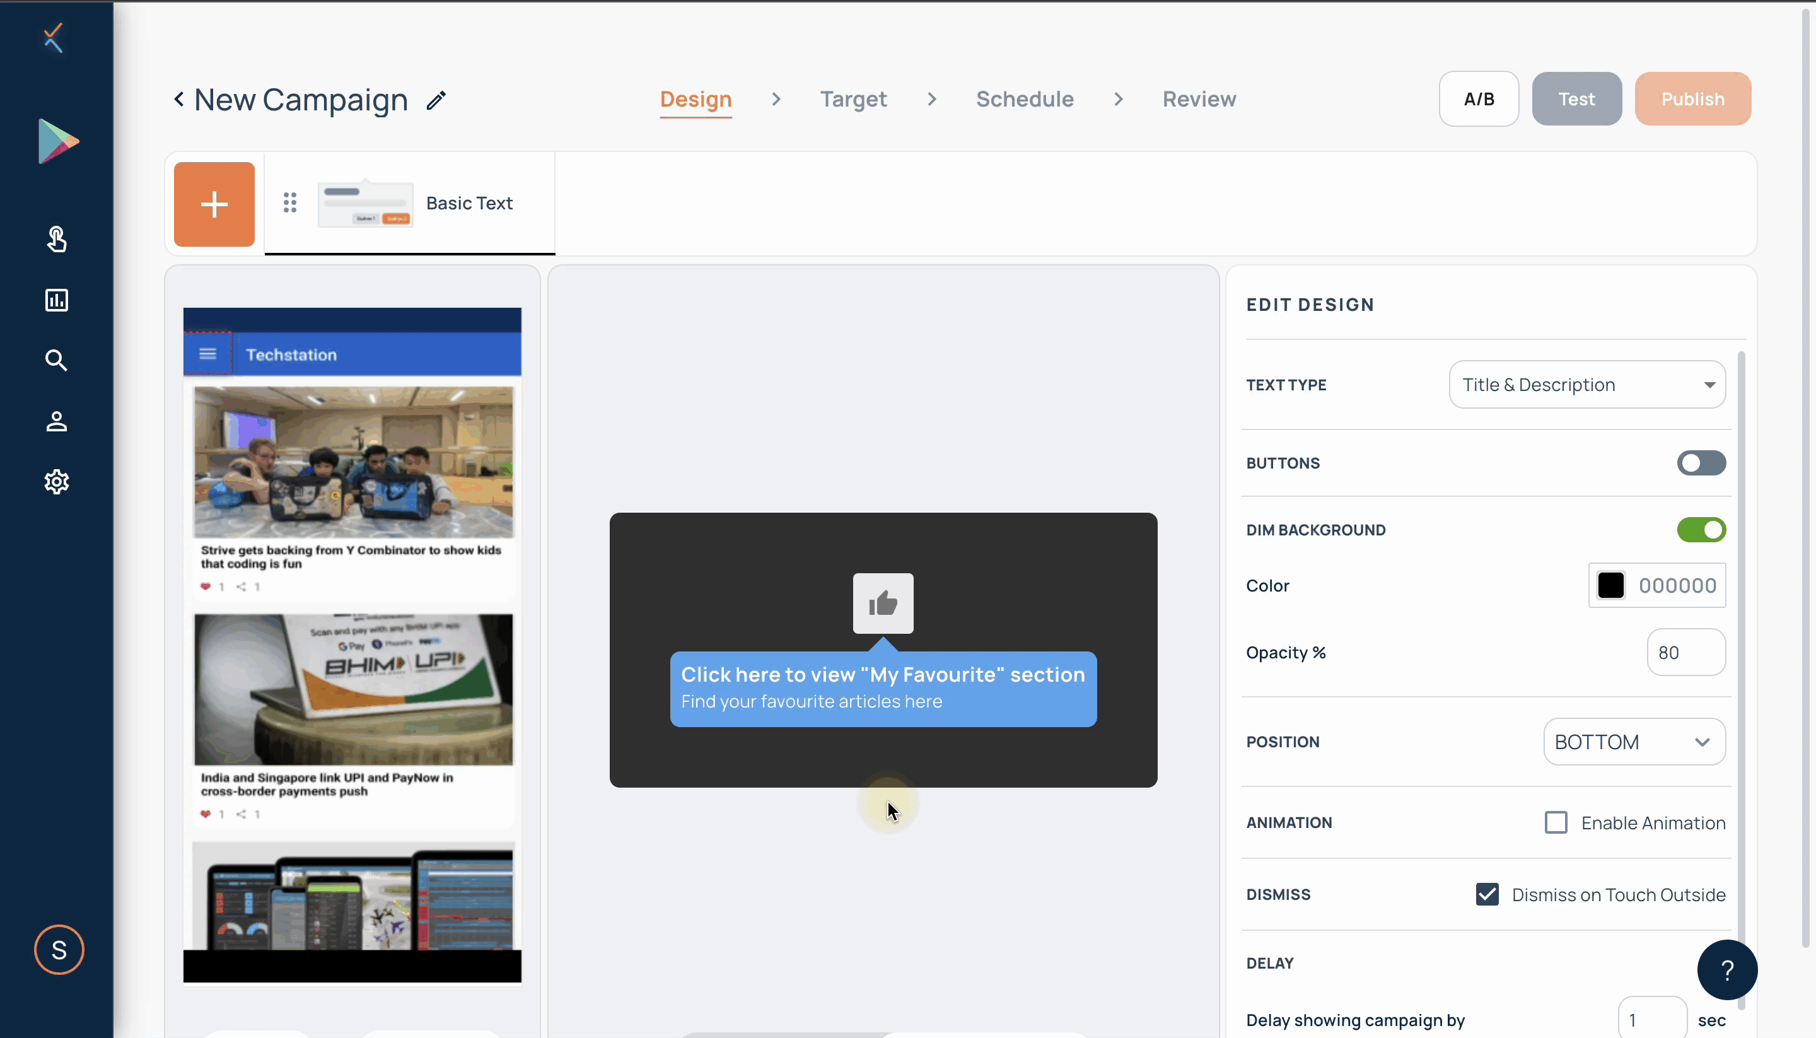Disable the Dim Background toggle
1816x1038 pixels.
pyautogui.click(x=1701, y=530)
